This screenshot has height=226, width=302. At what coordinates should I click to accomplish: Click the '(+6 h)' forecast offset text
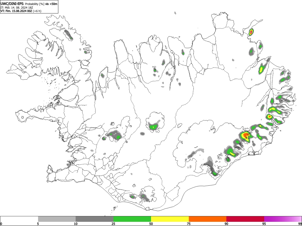click(37, 11)
